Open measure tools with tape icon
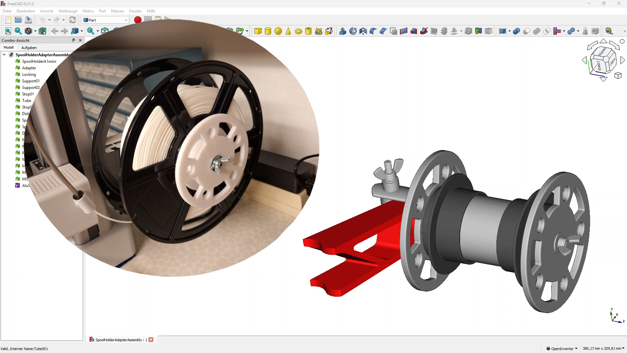Viewport: 627px width, 353px height. point(609,31)
